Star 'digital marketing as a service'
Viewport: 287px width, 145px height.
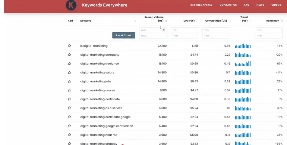point(69,108)
